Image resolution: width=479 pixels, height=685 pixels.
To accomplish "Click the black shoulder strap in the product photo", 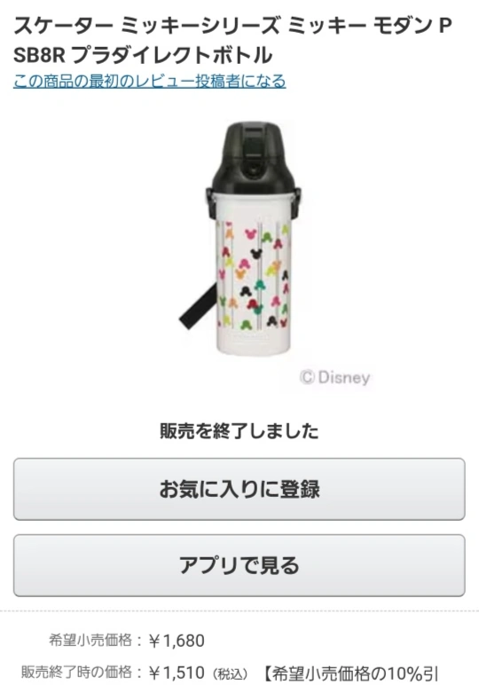I will (x=197, y=306).
